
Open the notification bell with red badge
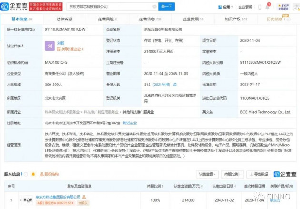coord(268,7)
